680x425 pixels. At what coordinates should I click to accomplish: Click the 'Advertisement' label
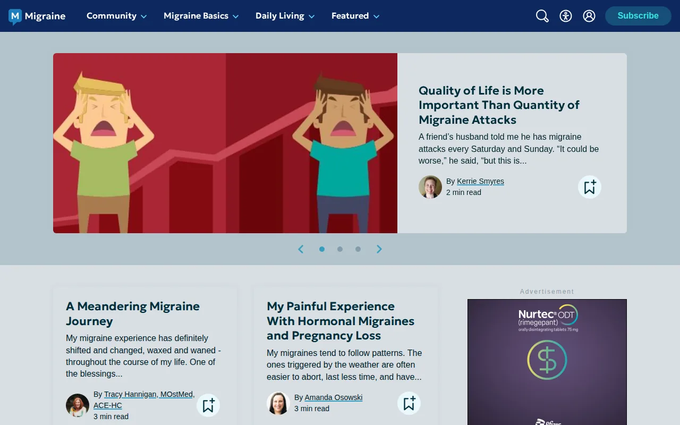547,292
